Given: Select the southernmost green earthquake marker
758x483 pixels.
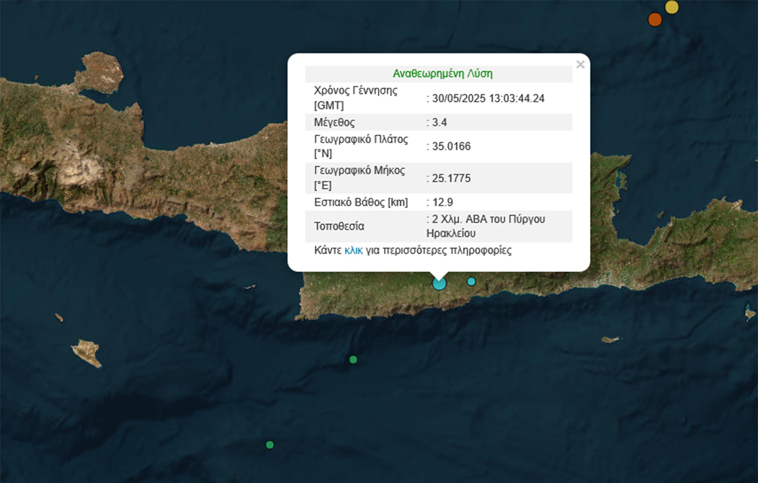Looking at the screenshot, I should [x=269, y=445].
